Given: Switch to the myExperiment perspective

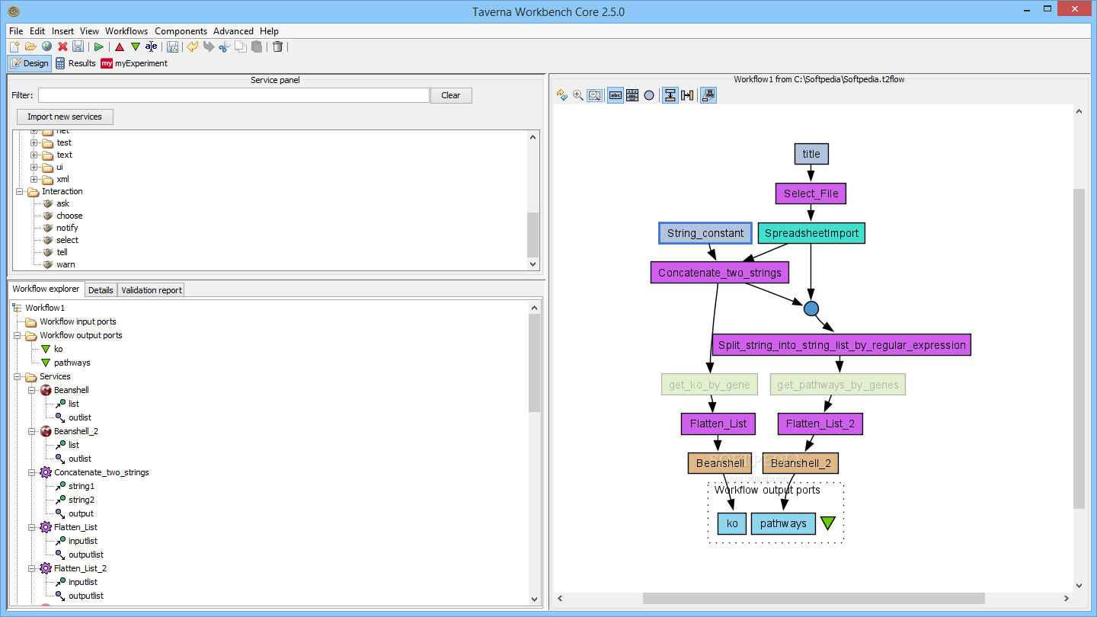Looking at the screenshot, I should (x=134, y=63).
